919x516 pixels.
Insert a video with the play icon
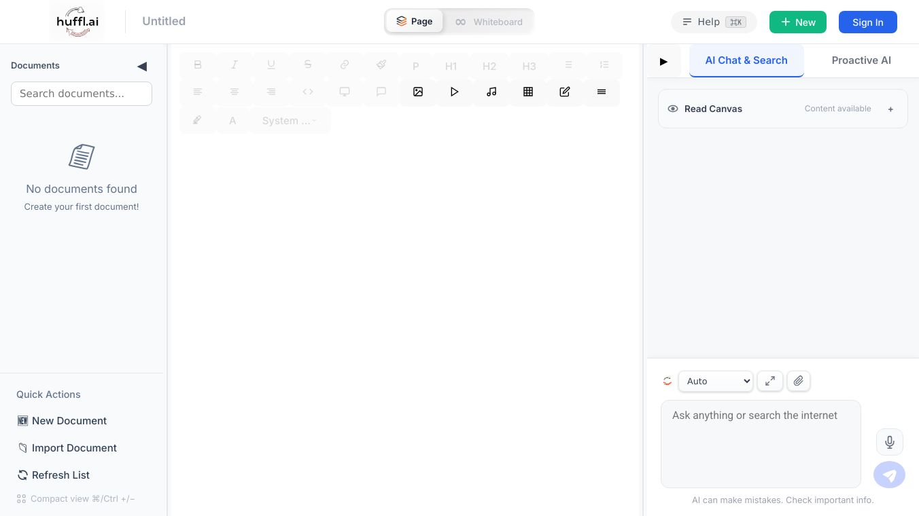click(455, 92)
